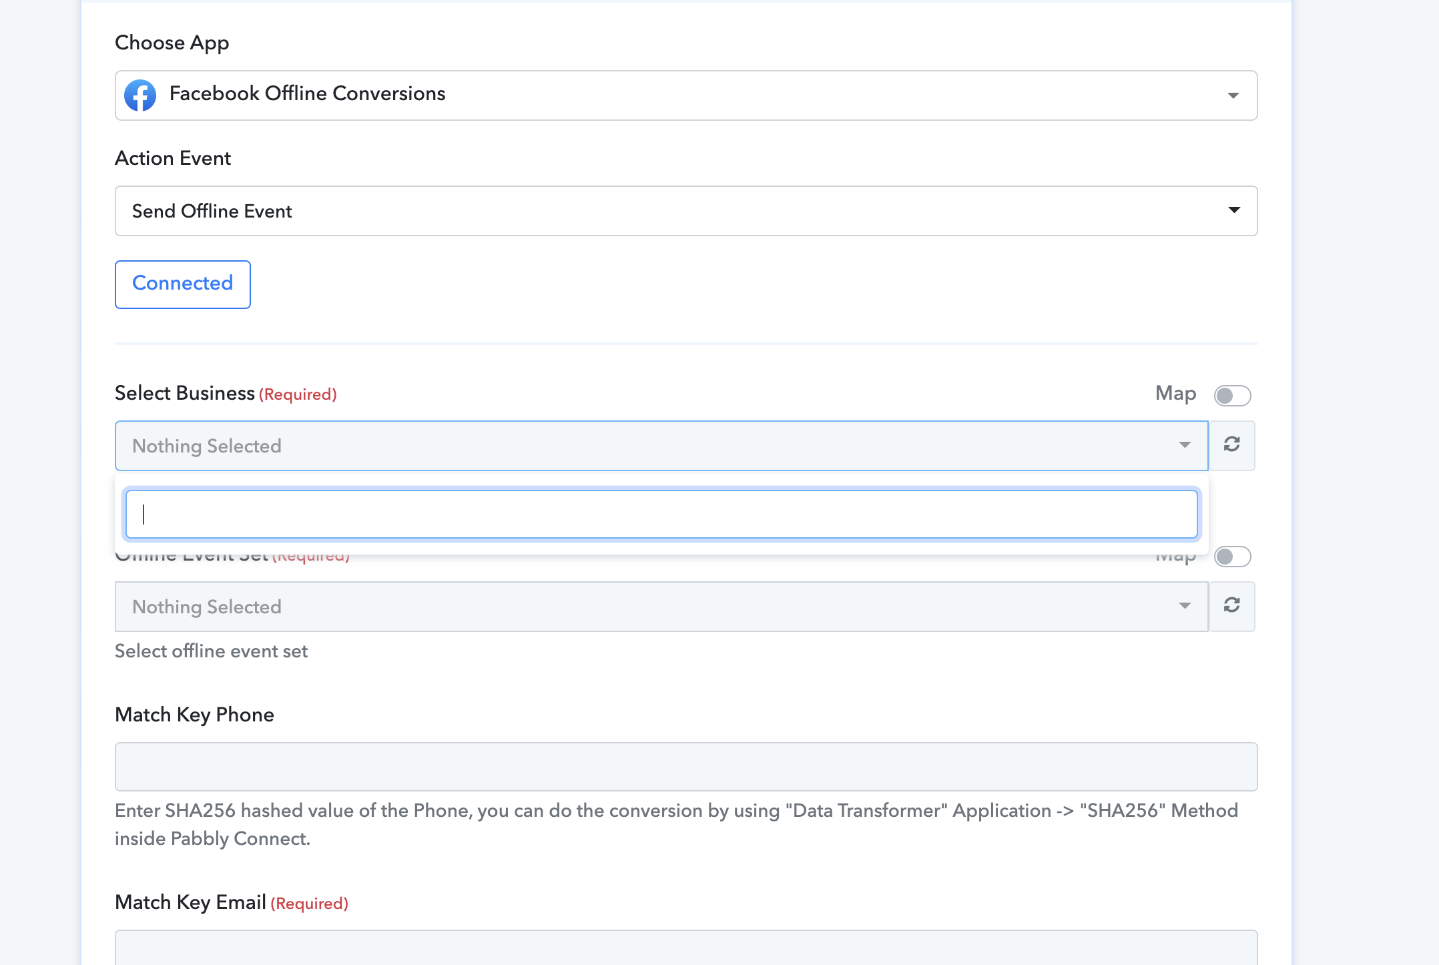1439x965 pixels.
Task: Click the "Choose App" label
Action: tap(172, 43)
